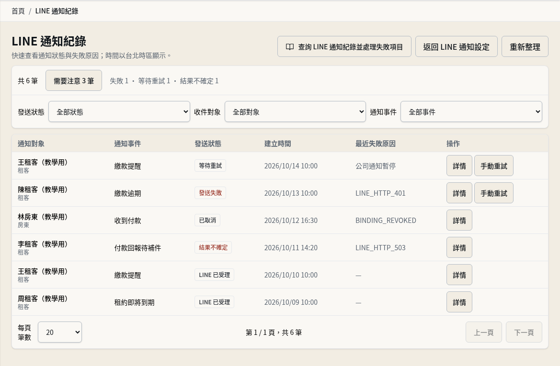Open the 通知事件 dropdown showing 全部事件
560x366 pixels.
(x=471, y=111)
